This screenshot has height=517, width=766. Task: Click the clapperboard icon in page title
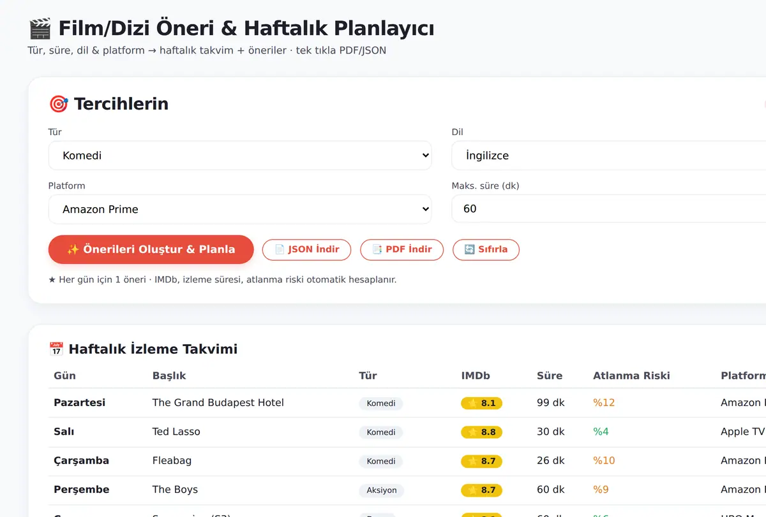pos(40,29)
